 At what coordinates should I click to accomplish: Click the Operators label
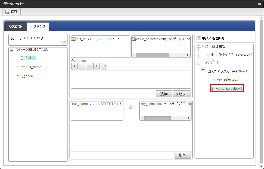click(x=79, y=61)
